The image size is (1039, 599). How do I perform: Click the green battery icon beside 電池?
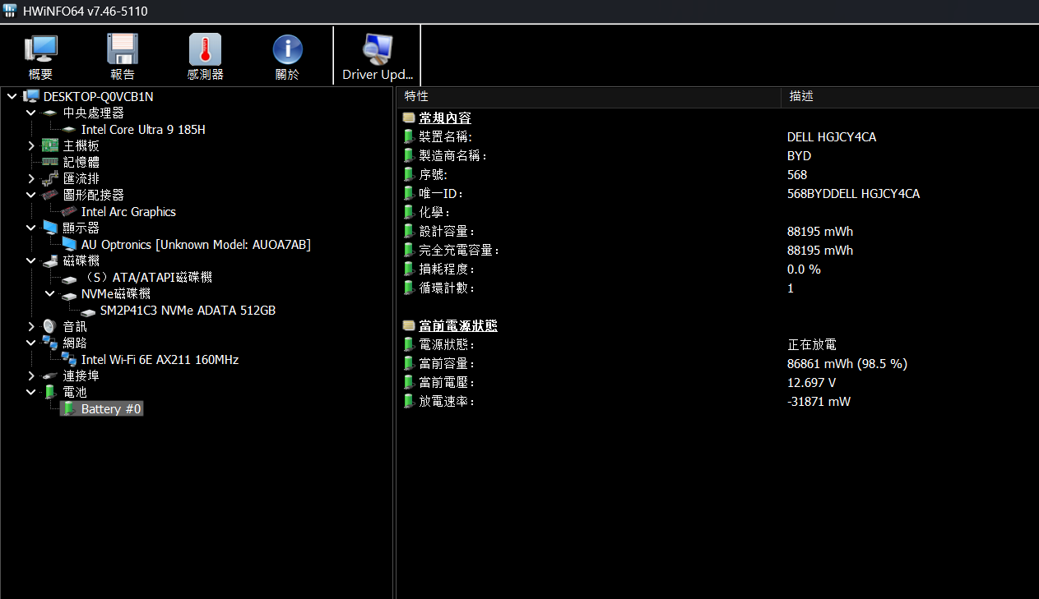[50, 392]
